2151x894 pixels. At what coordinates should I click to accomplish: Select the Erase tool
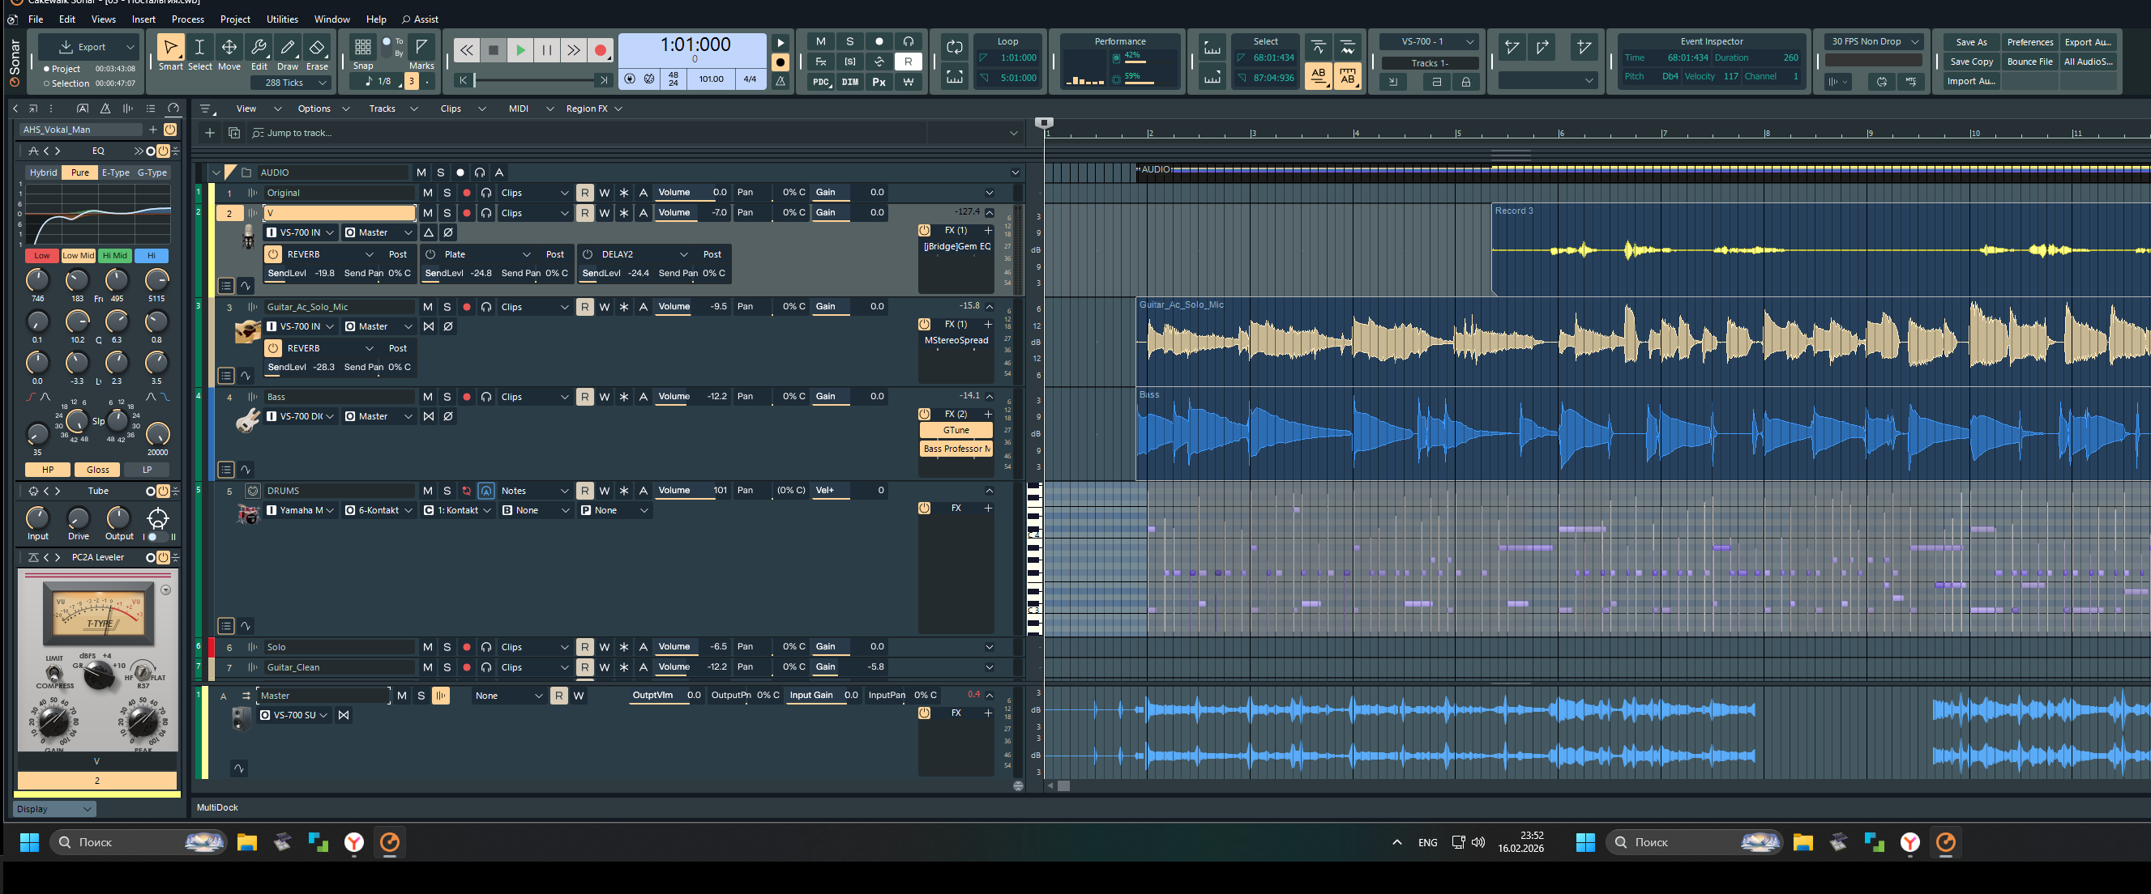pos(316,49)
